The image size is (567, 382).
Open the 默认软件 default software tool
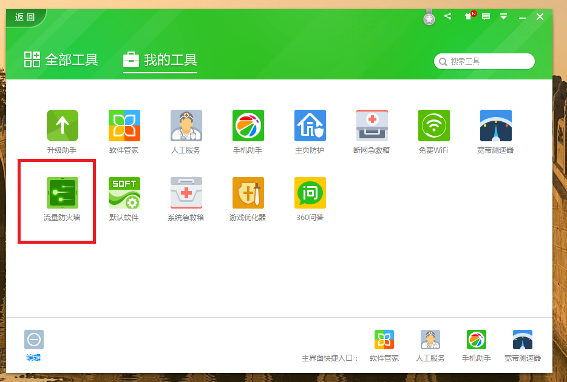pos(124,192)
